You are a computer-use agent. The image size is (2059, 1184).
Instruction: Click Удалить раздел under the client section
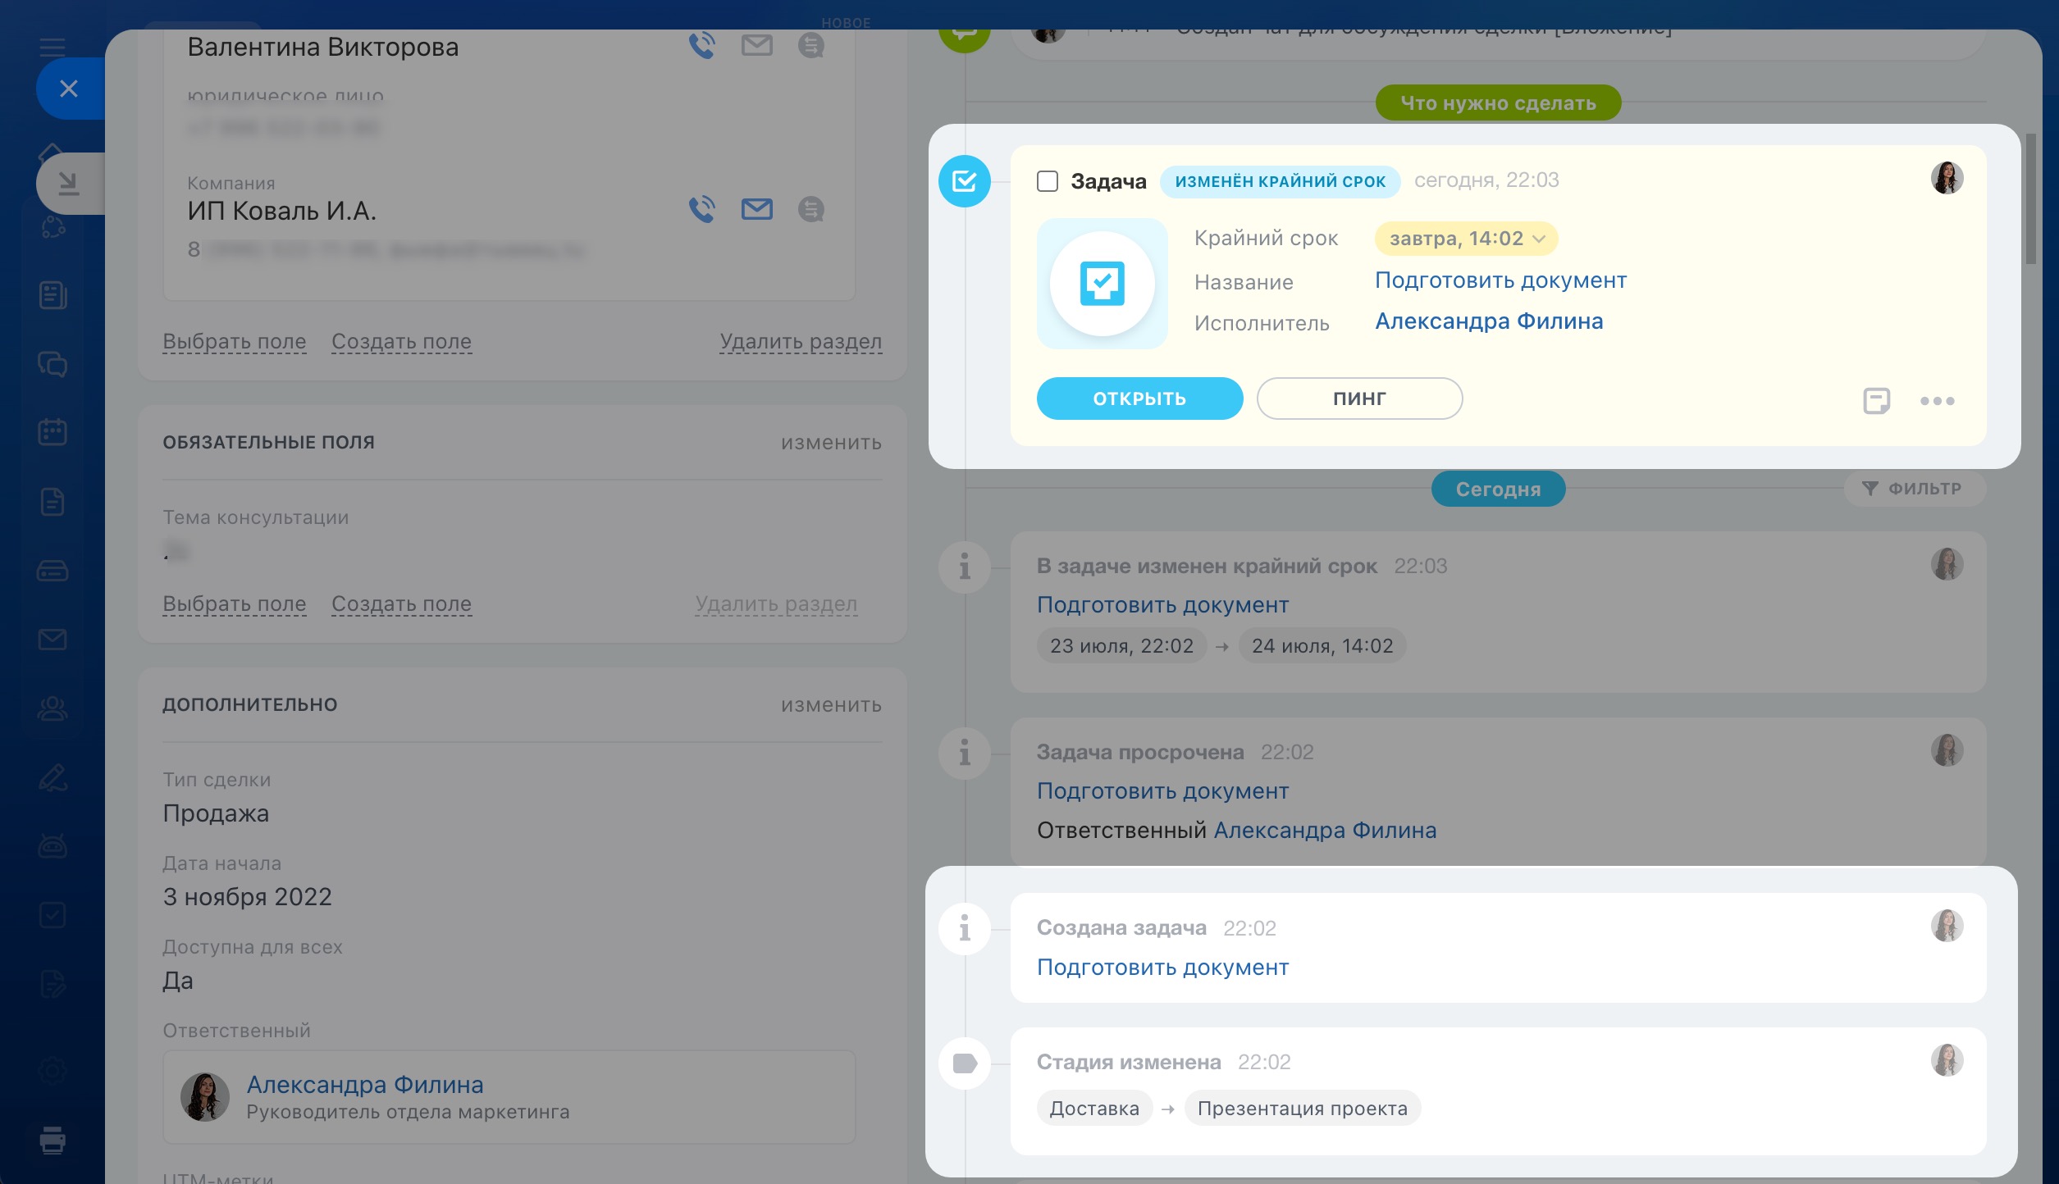(x=801, y=341)
